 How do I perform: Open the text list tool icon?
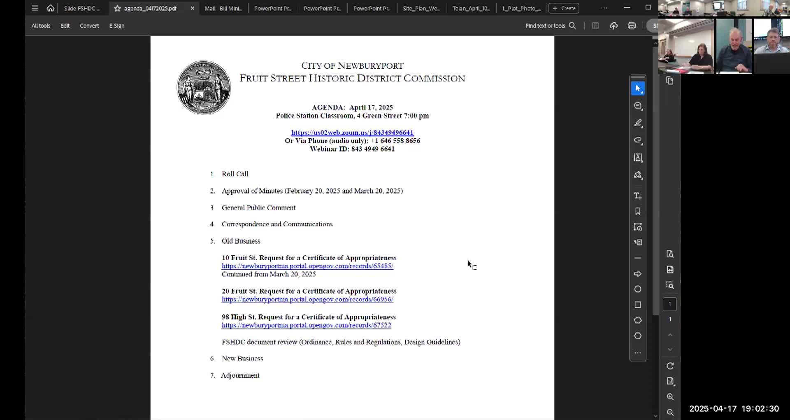(x=638, y=243)
